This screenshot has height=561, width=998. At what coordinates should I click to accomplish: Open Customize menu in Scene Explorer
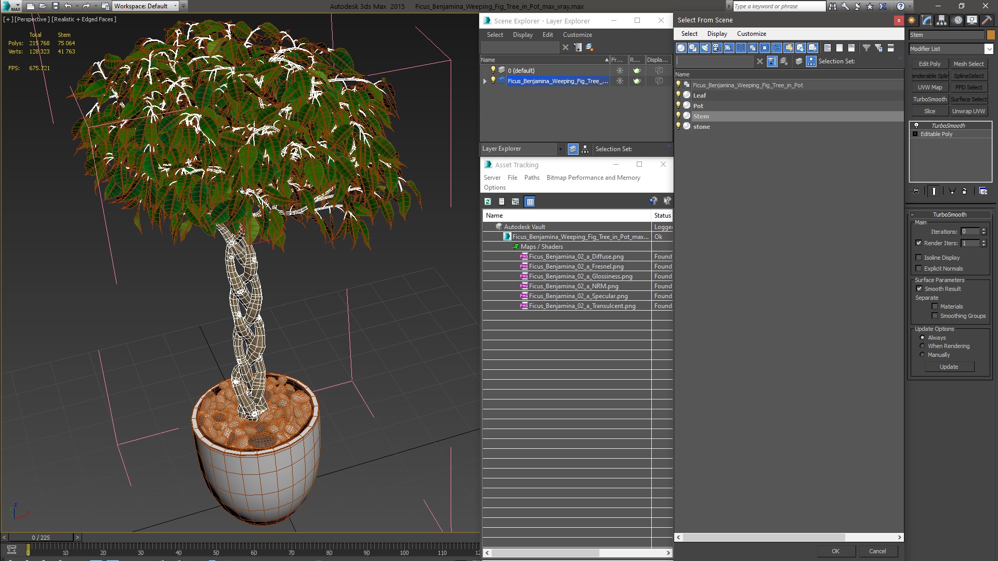[577, 35]
